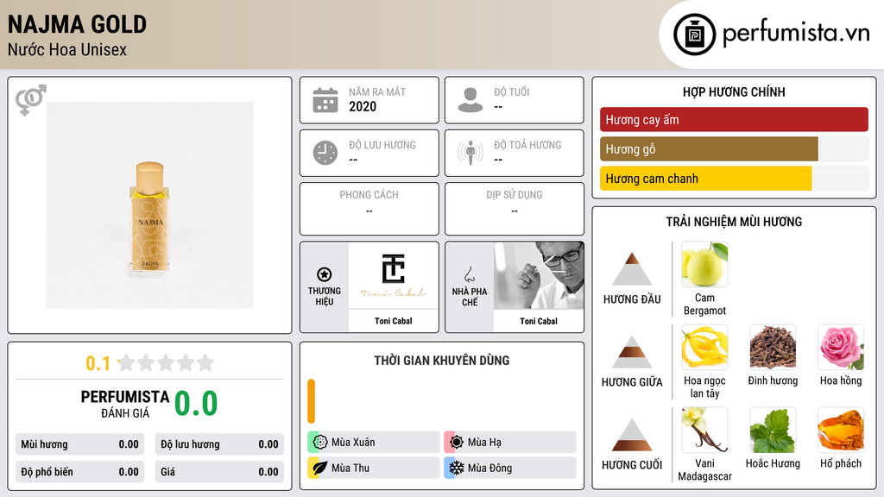Screen dimensions: 884x497
Task: Click the Hương gỗ brown bar
Action: 709,148
